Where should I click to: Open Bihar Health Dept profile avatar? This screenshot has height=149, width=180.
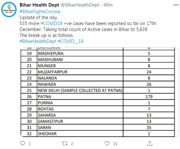9,10
